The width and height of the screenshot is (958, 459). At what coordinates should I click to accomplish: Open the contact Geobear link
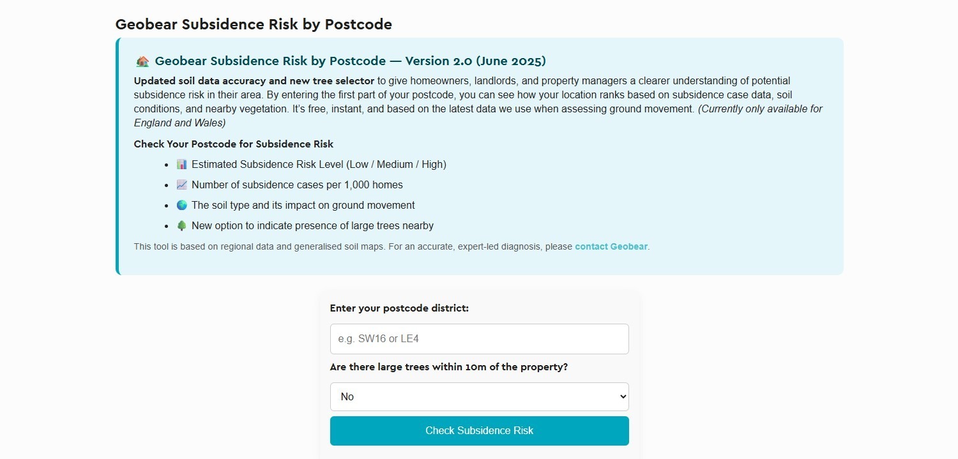(x=610, y=246)
